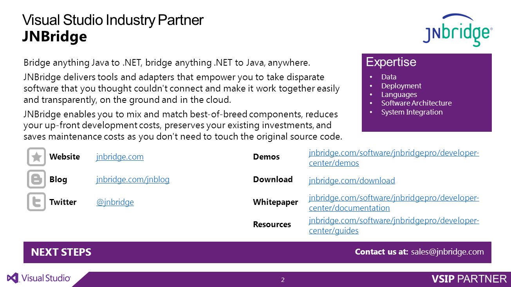The image size is (511, 287).
Task: Click the bold JNBridge heading
Action: tap(54, 37)
